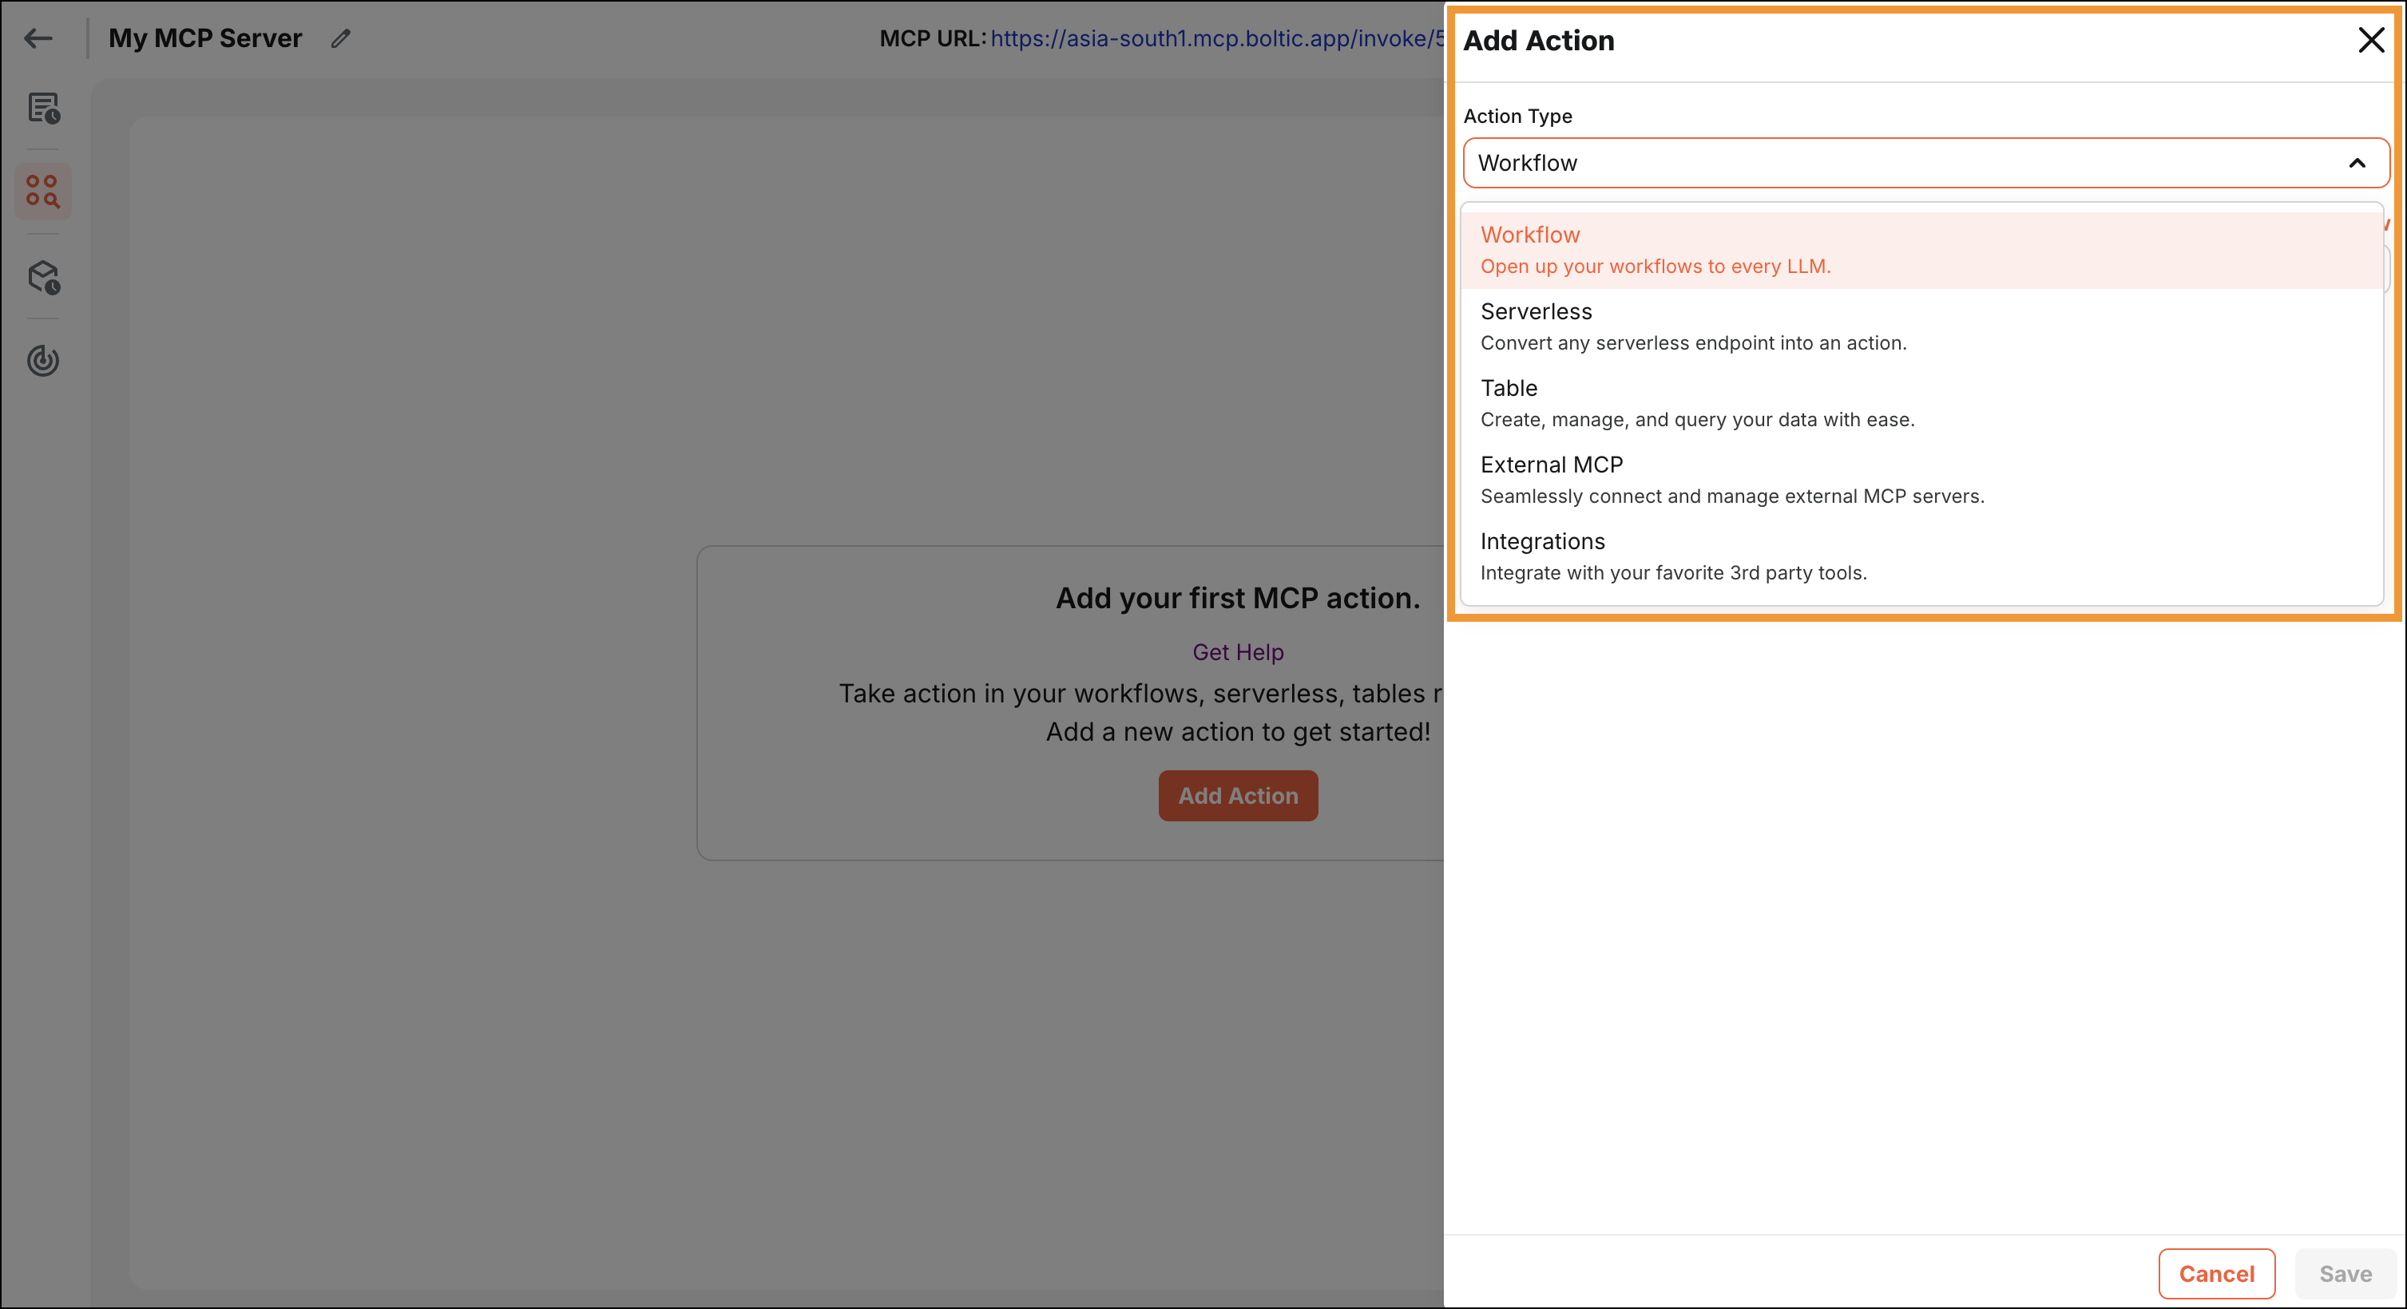2407x1309 pixels.
Task: Close the Add Action panel
Action: (x=2370, y=40)
